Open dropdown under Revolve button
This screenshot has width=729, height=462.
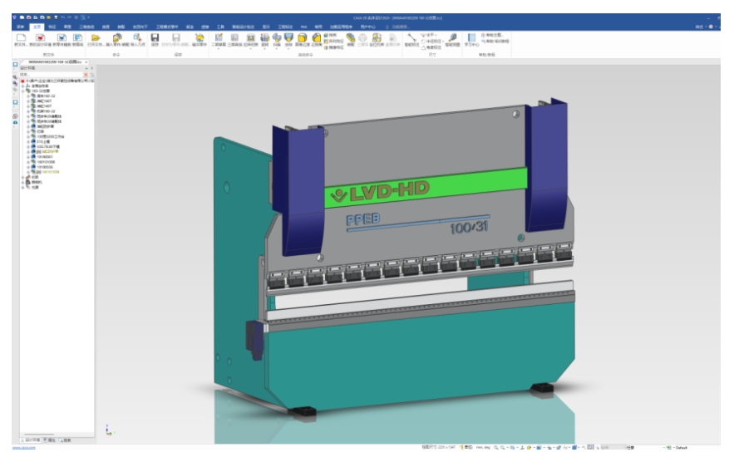tap(264, 48)
